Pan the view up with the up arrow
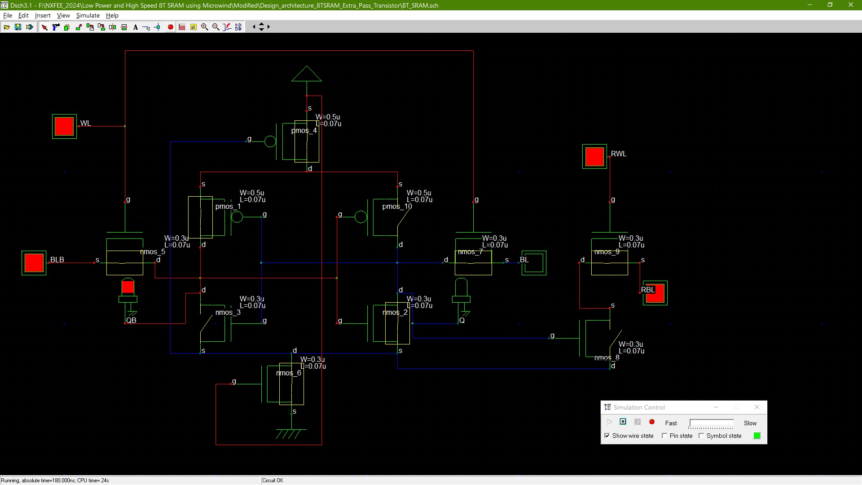This screenshot has height=485, width=862. coord(262,24)
